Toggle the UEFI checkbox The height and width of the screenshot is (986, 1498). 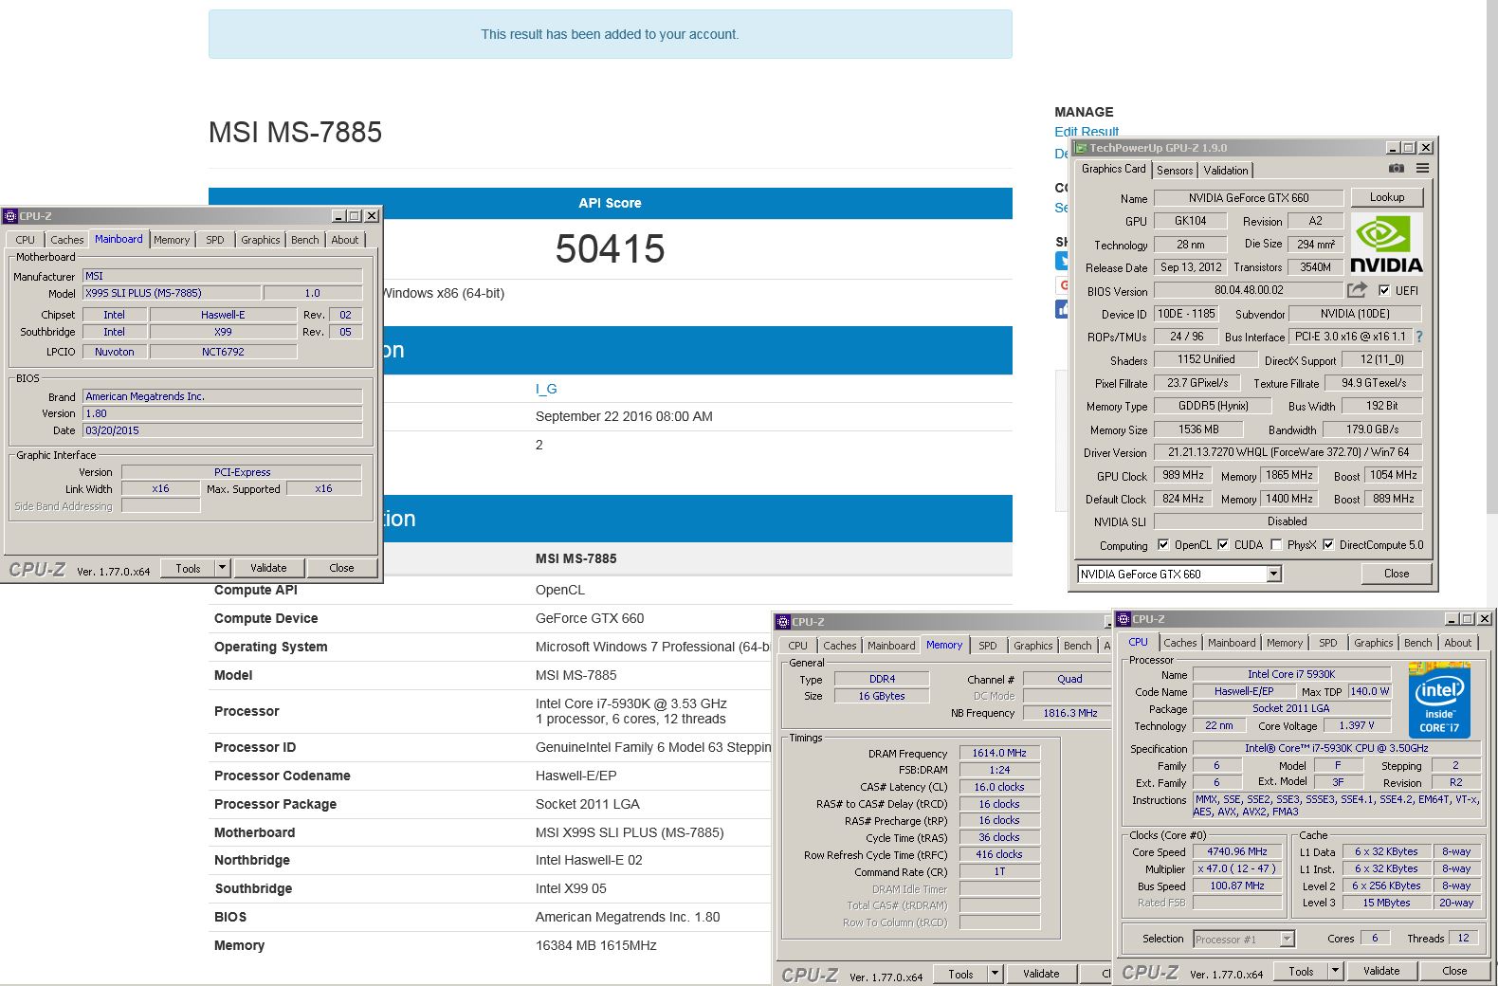click(x=1384, y=291)
